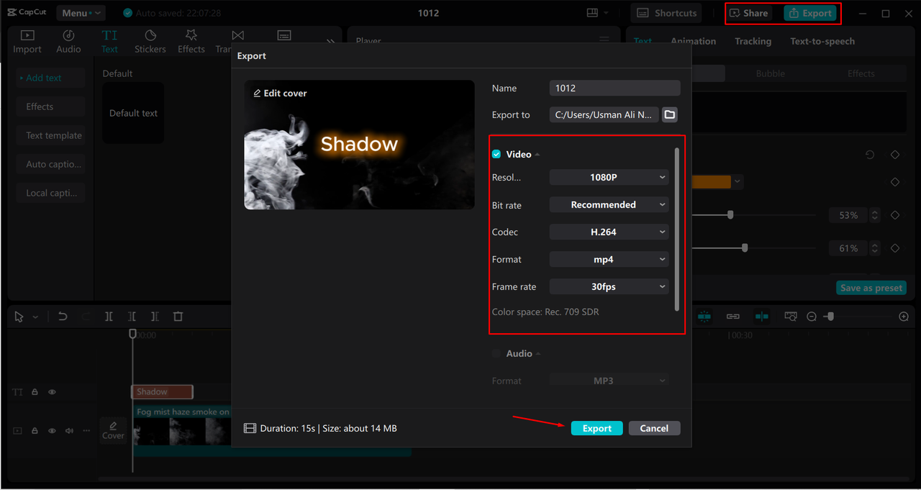
Task: Click the Share button in the title bar
Action: tap(748, 13)
